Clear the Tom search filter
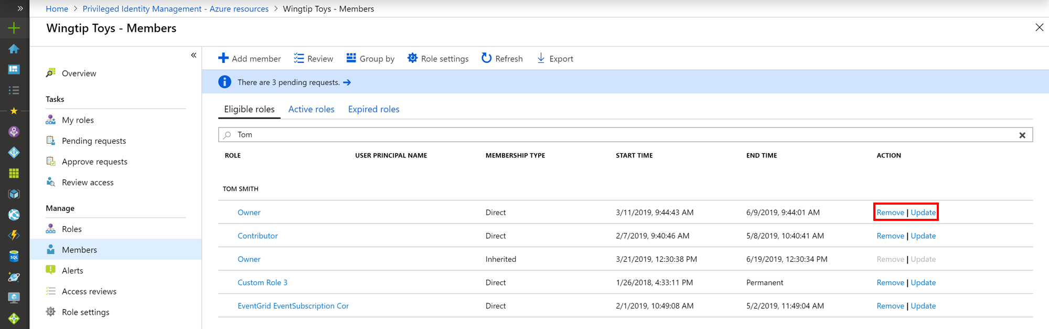The width and height of the screenshot is (1049, 329). 1022,135
